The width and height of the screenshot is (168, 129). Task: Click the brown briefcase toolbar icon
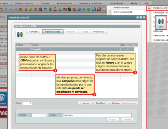35,9
